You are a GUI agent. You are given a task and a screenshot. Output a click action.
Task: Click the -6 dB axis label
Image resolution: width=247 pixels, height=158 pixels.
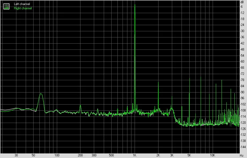click(x=241, y=7)
